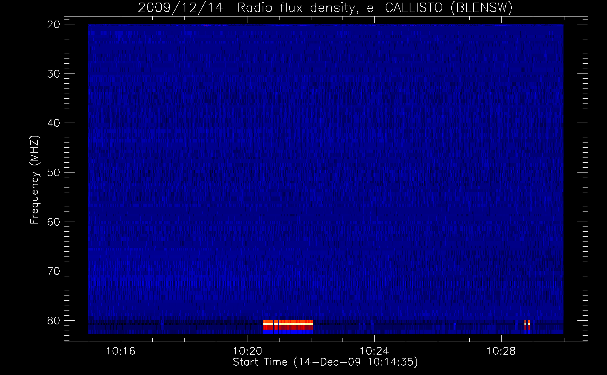
Task: Click the bright orange burst near 10:21
Action: pyautogui.click(x=288, y=325)
